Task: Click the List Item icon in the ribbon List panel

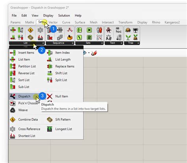Action: 13,30
